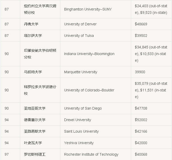Click the $52002 tuition amount
Image resolution: width=172 pixels, height=160 pixels.
[141, 120]
